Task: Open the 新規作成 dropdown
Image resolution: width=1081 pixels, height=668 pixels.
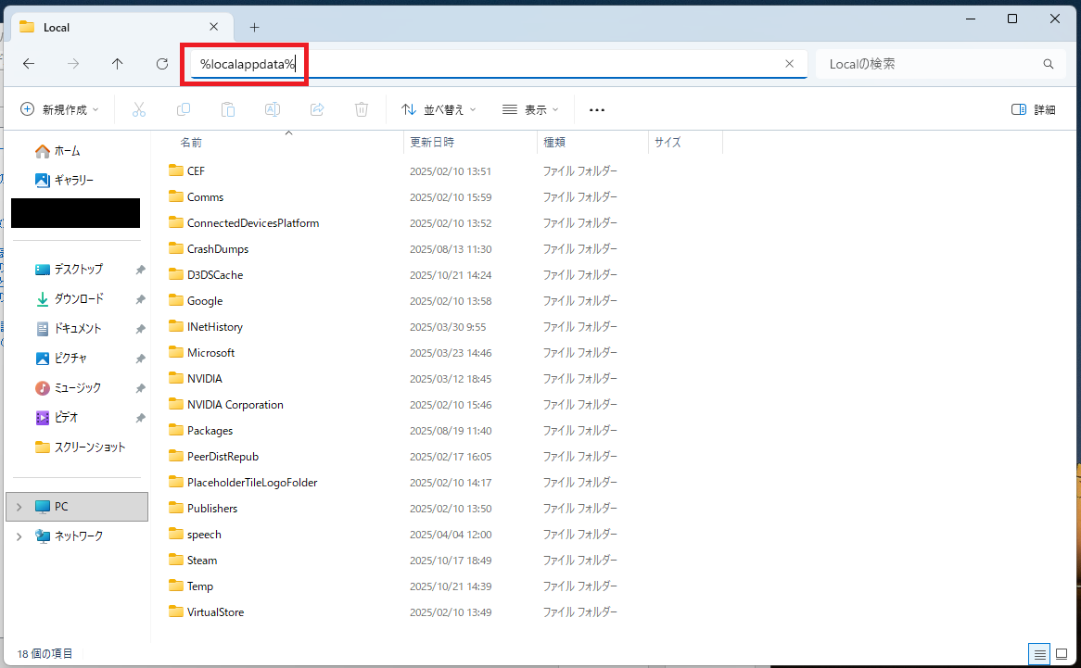Action: pyautogui.click(x=59, y=109)
